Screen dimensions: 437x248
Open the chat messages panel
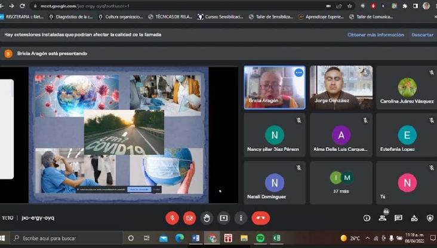[398, 218]
